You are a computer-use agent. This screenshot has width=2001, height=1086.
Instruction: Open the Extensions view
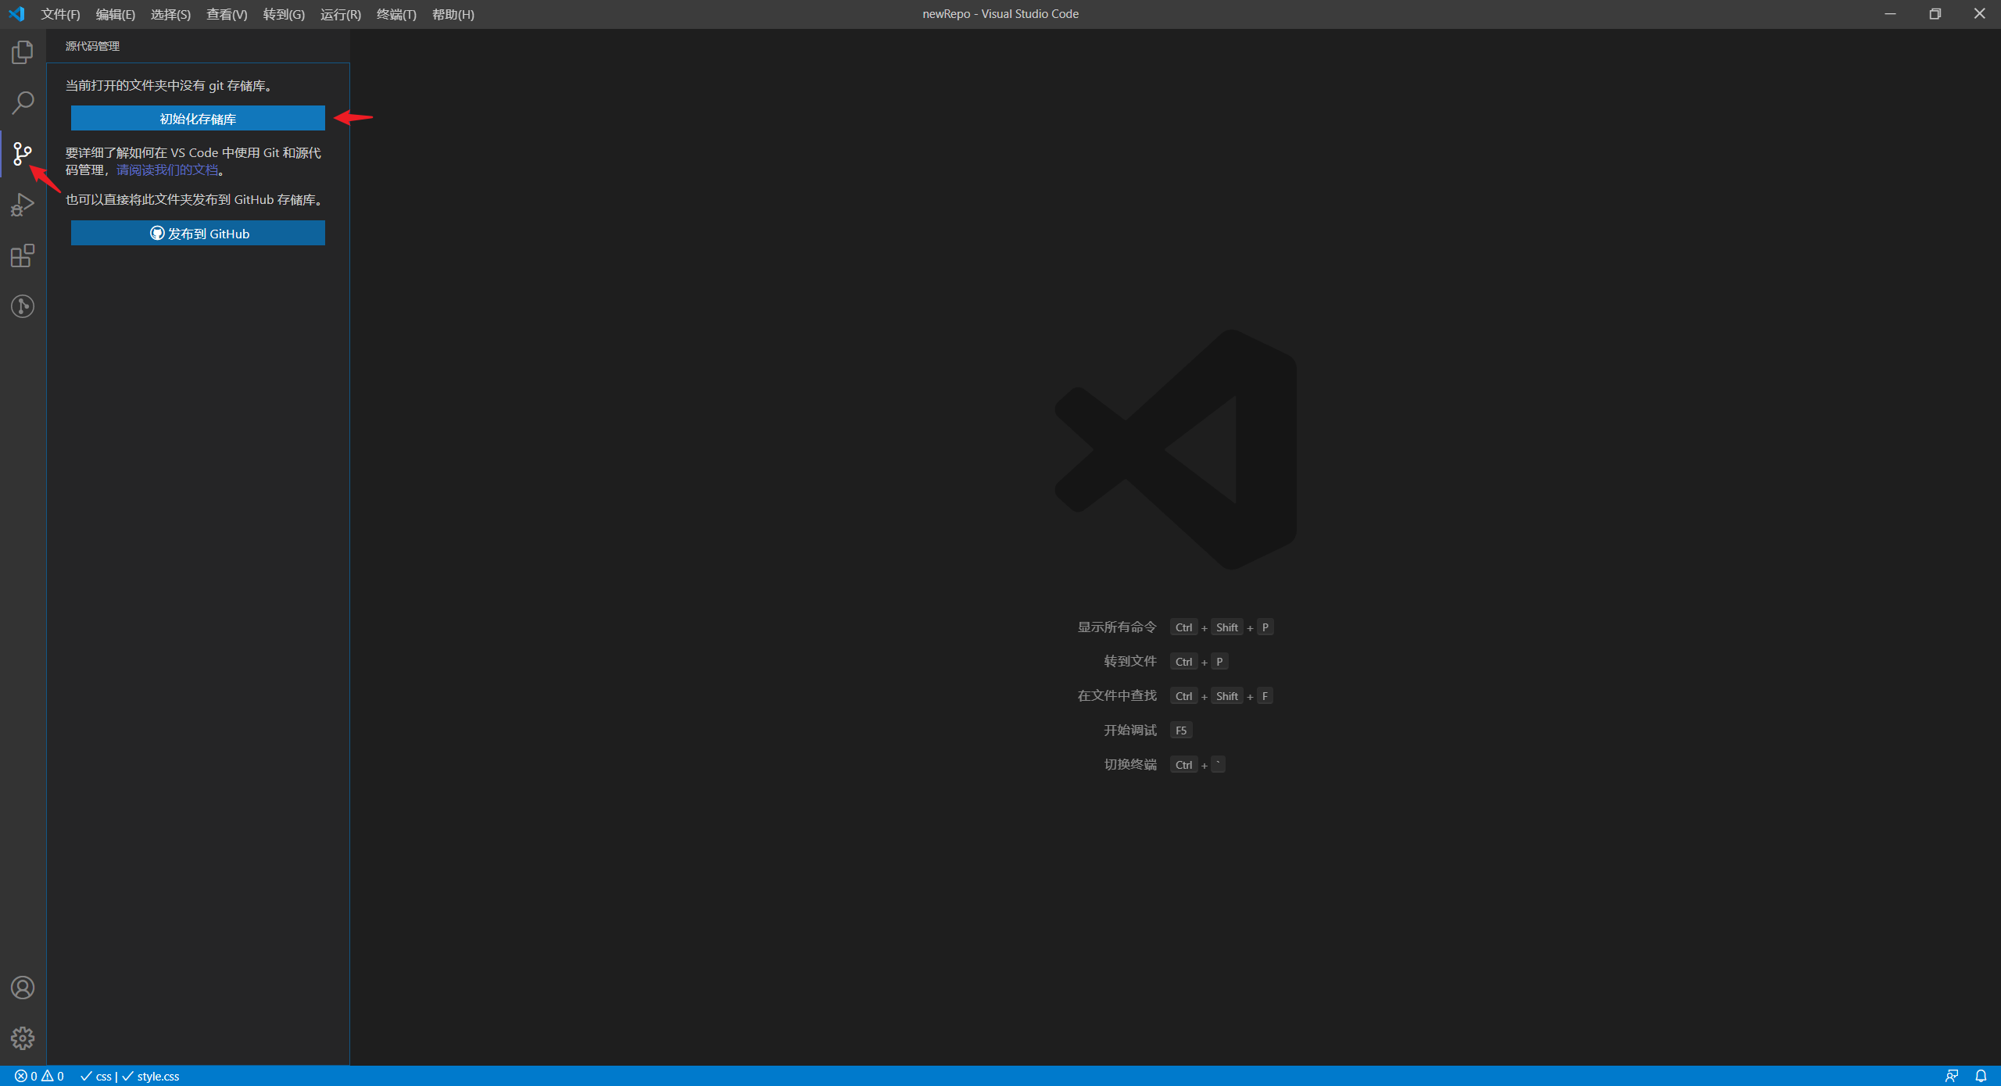23,255
